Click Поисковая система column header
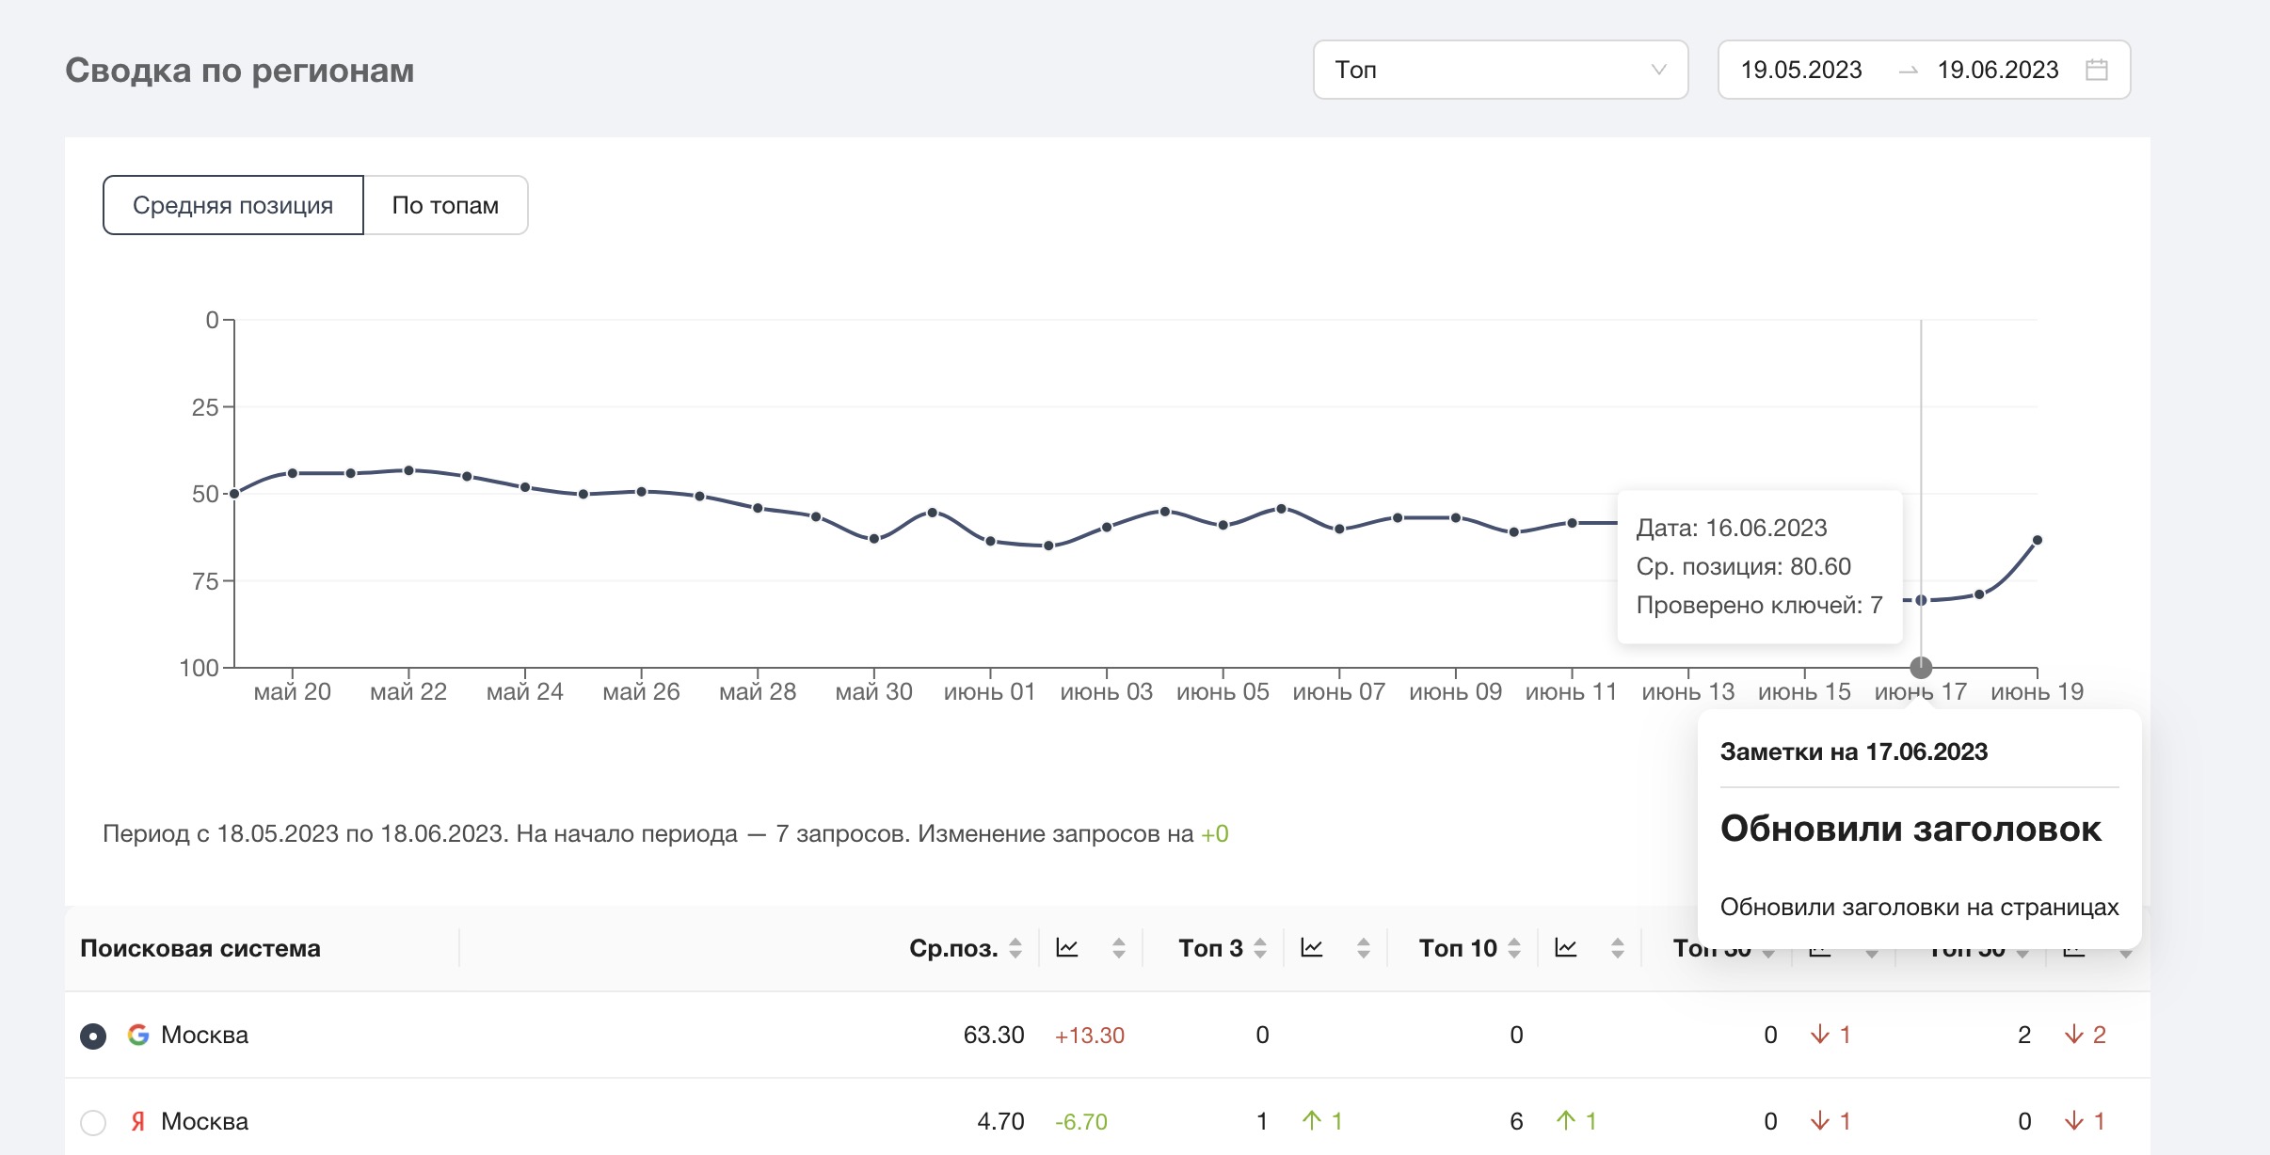 (x=200, y=948)
